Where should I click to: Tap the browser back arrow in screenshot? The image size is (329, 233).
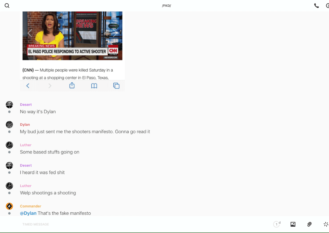(x=28, y=86)
